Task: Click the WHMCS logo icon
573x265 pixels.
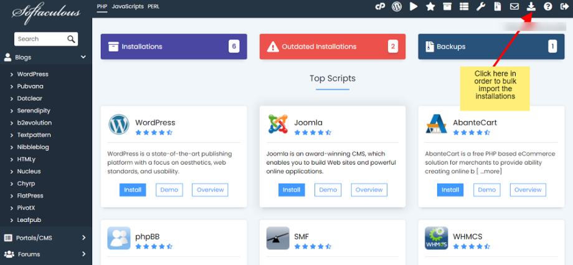Action: tap(437, 238)
